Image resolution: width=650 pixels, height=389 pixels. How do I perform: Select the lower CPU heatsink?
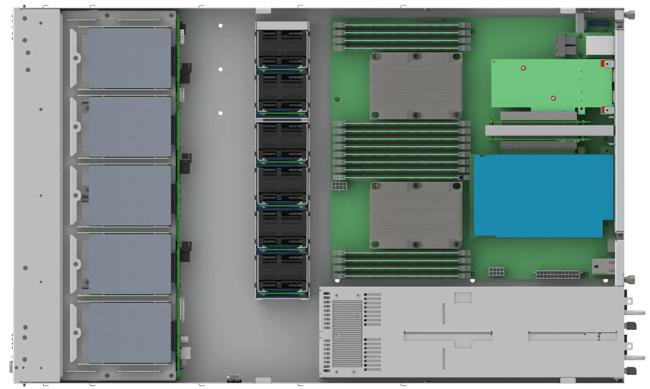(416, 215)
